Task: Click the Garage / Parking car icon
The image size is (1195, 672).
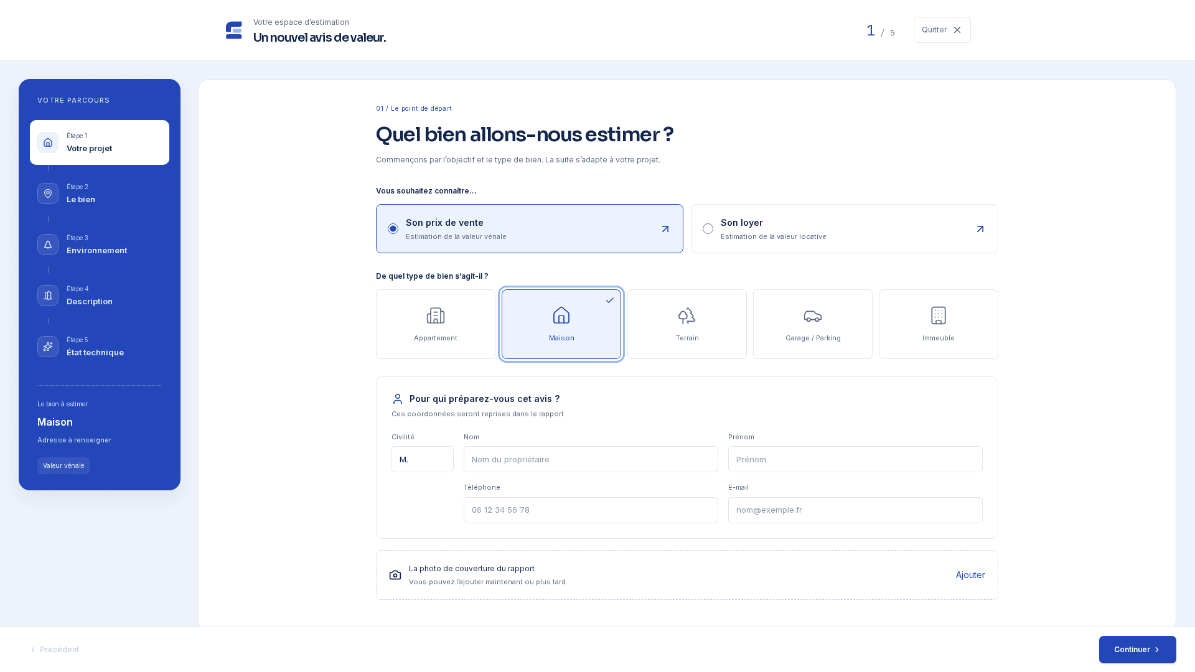Action: point(813,316)
